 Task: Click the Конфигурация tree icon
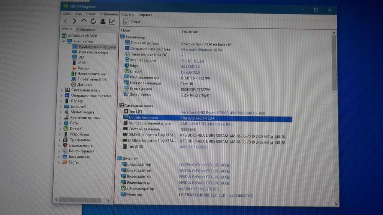pos(65,151)
